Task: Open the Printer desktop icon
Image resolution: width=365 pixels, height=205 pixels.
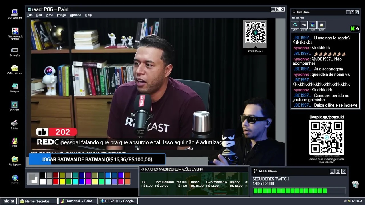Action: [x=15, y=125]
